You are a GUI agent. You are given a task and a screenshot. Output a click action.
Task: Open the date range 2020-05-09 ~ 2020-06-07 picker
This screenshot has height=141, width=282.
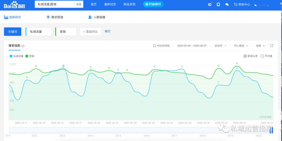[x=192, y=46]
